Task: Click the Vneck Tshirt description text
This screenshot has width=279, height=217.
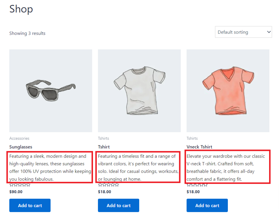Action: pyautogui.click(x=226, y=167)
